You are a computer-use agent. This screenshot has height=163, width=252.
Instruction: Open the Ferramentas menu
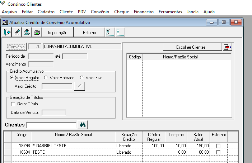tap(170, 12)
